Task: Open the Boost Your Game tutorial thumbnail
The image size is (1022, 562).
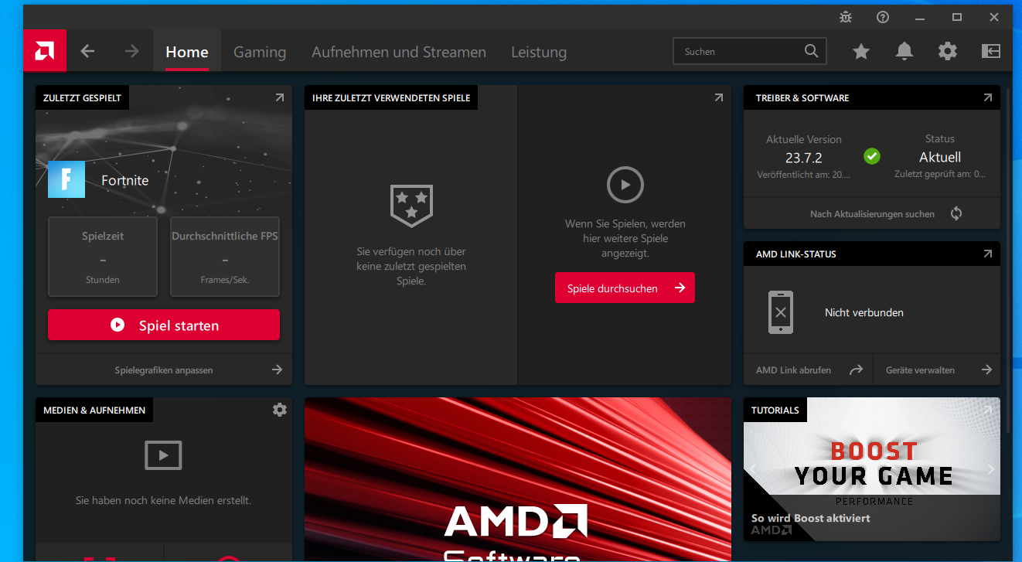Action: 872,468
